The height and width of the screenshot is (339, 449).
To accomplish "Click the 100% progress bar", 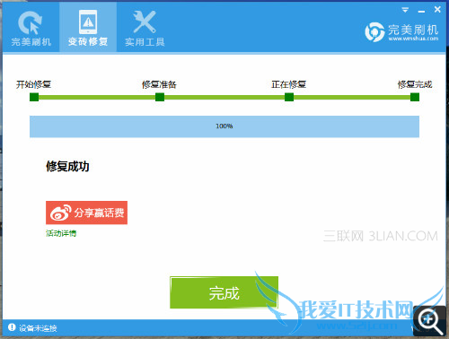I will coord(224,126).
